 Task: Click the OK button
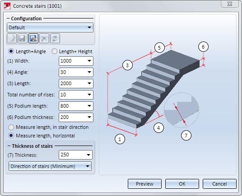pyautogui.click(x=182, y=184)
